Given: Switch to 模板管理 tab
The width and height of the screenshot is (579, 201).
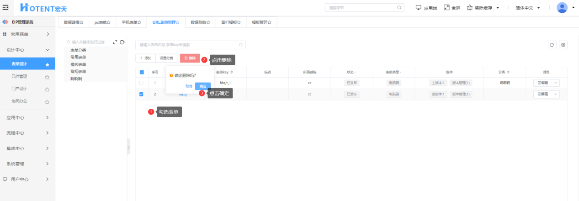Looking at the screenshot, I should tap(261, 22).
